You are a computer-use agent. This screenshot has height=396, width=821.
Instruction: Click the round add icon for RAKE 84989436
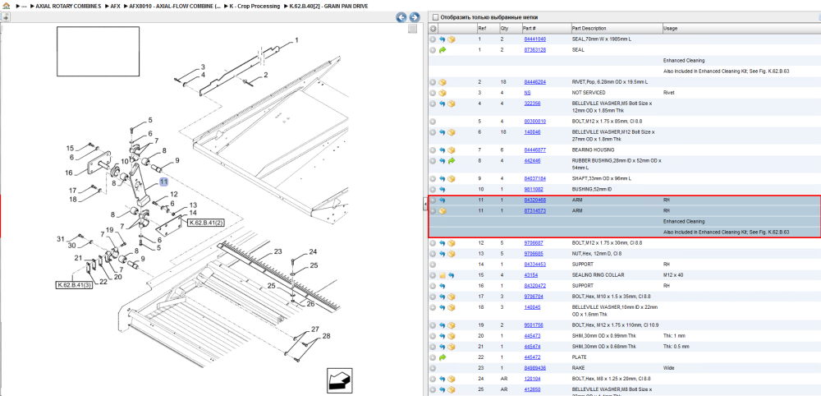[433, 368]
